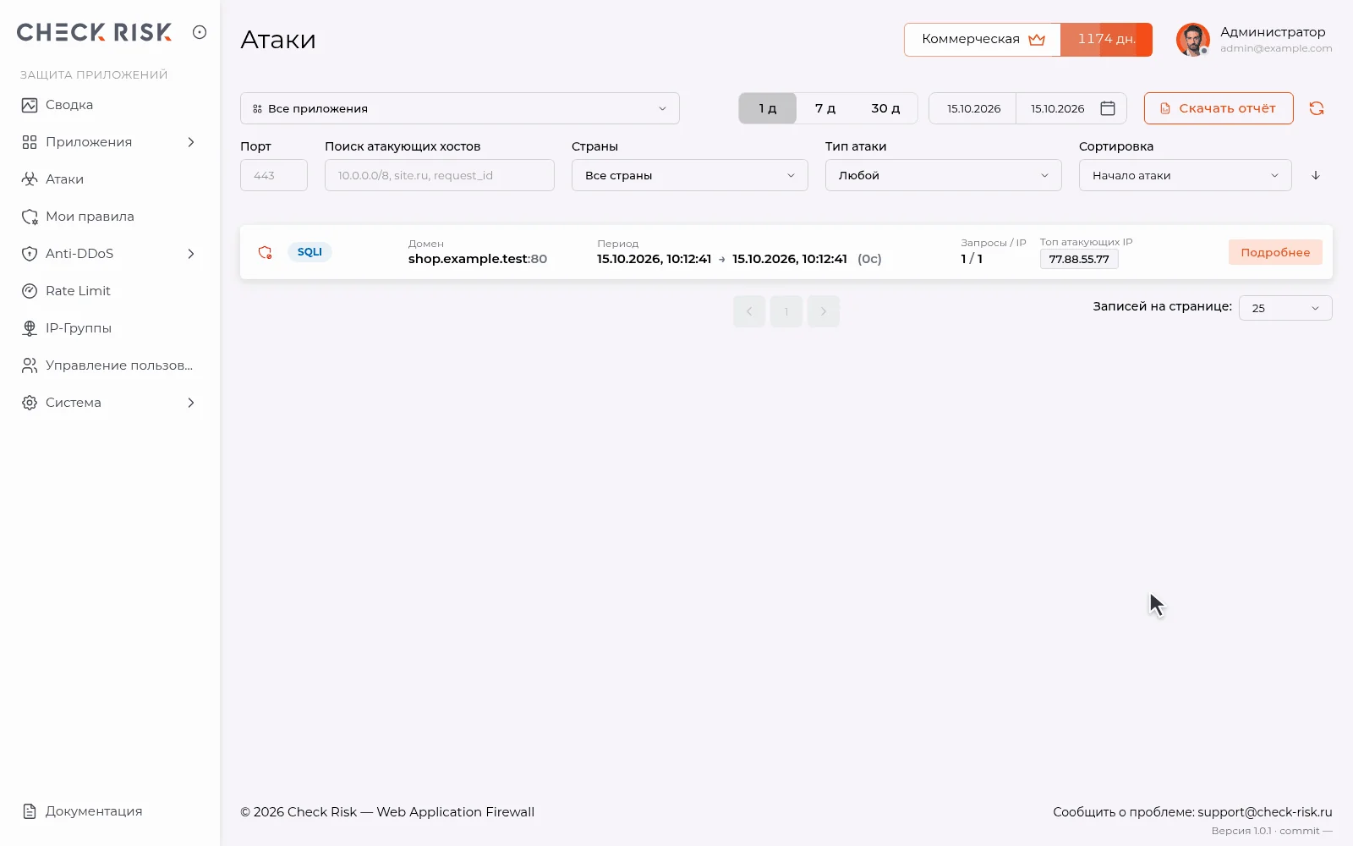This screenshot has width=1353, height=846.
Task: Expand the Система submenu chevron
Action: tap(191, 403)
